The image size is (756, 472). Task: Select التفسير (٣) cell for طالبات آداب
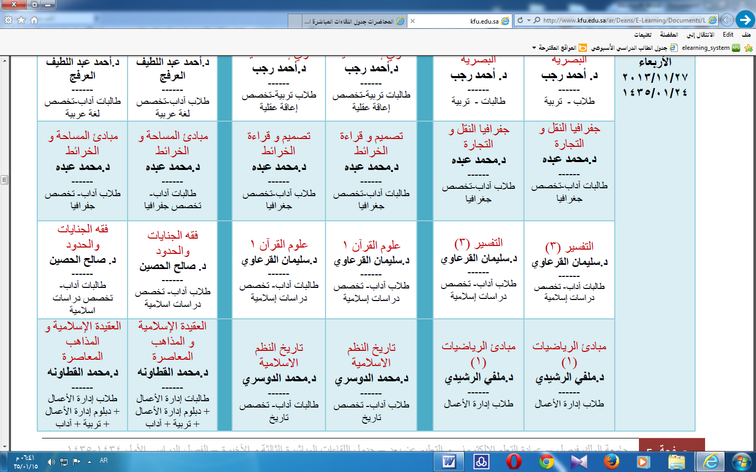click(x=569, y=270)
